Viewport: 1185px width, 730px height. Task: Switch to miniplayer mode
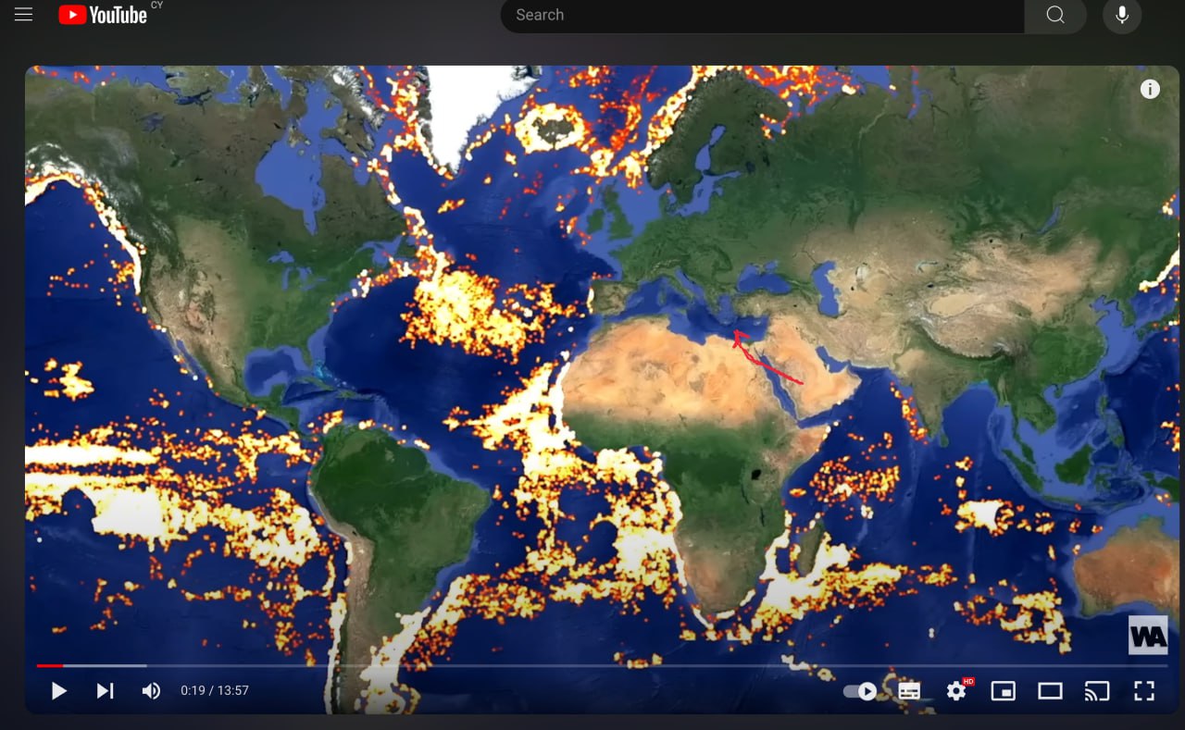(1004, 691)
